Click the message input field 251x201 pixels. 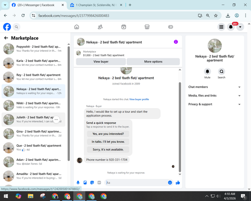137,182
